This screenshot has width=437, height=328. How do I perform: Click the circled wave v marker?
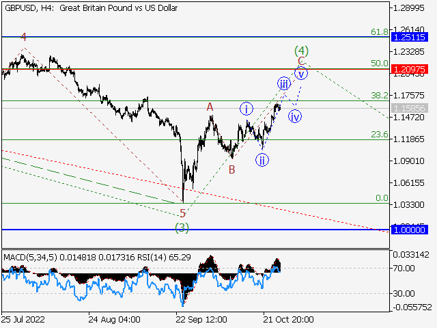point(301,74)
